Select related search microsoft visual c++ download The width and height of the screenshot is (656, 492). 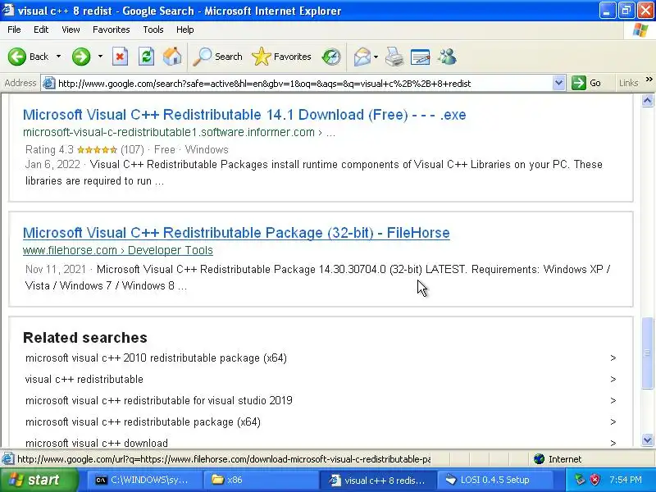97,443
